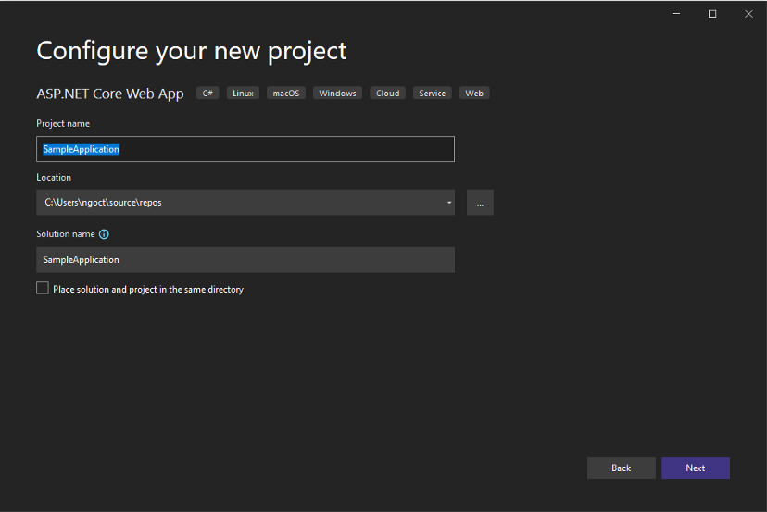Click the Back button
Viewport: 767px width, 512px height.
pyautogui.click(x=621, y=468)
